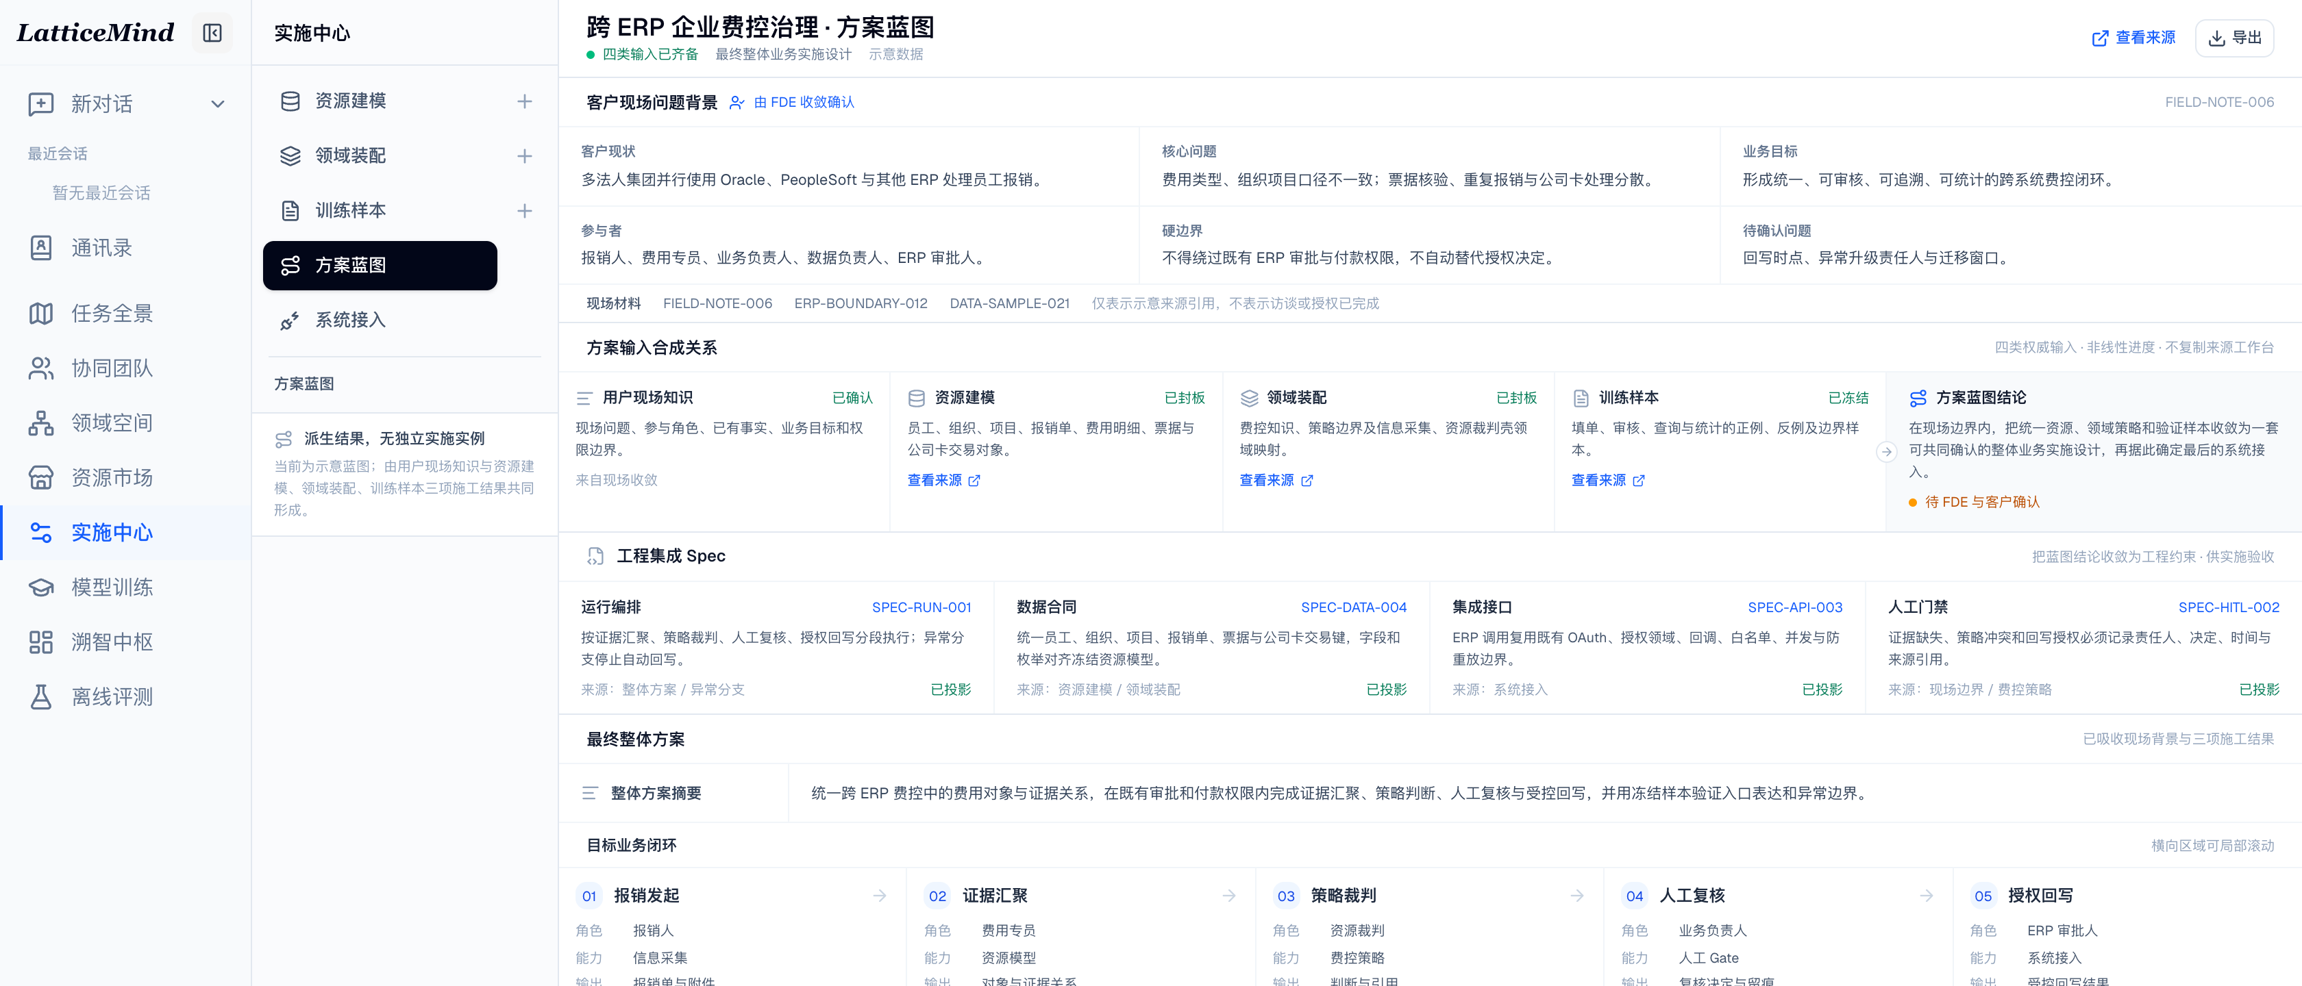Open 资源市场 store icon
The width and height of the screenshot is (2302, 986).
[41, 478]
